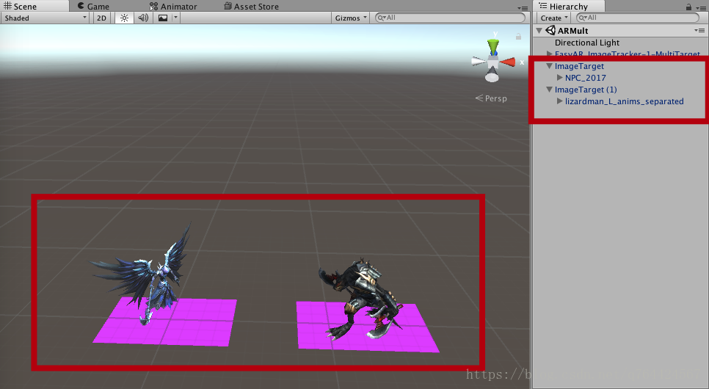This screenshot has width=709, height=389.
Task: Open the Hierarchy panel options menu
Action: click(x=701, y=7)
